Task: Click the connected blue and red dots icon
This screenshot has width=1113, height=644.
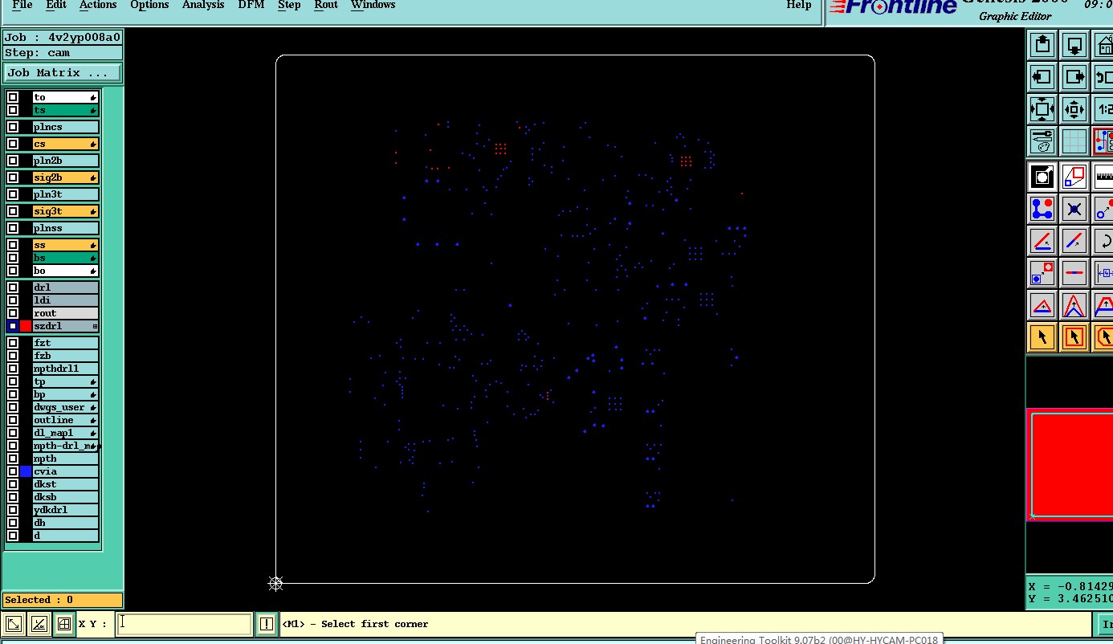Action: point(1042,209)
